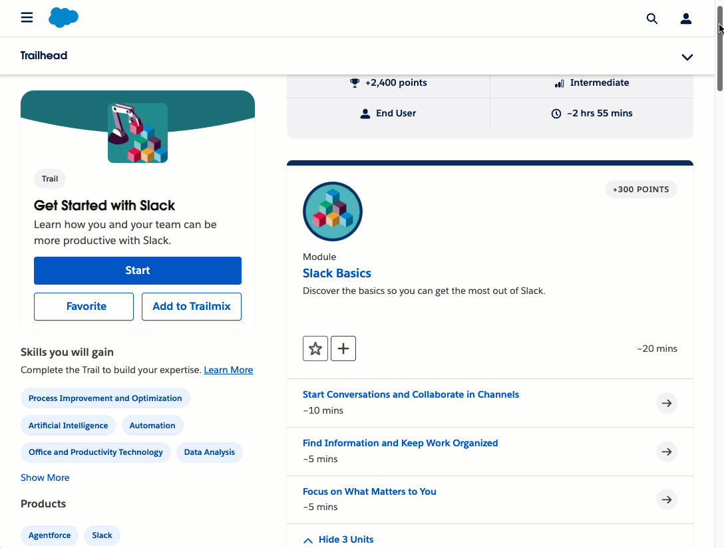724x548 pixels.
Task: Click arrow for Start Conversations unit
Action: [666, 403]
